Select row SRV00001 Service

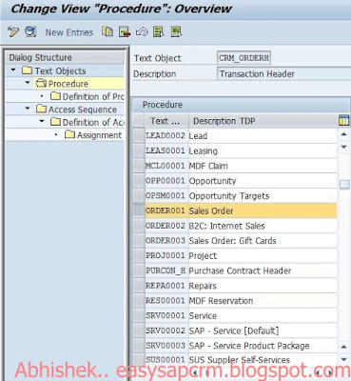coord(139,315)
